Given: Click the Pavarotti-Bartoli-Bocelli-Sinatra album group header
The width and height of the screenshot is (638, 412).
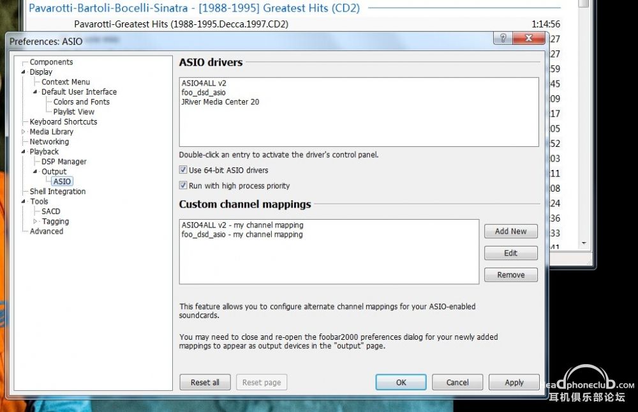Looking at the screenshot, I should [194, 8].
